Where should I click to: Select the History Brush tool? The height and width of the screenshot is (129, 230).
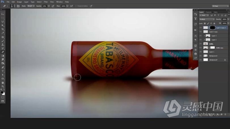point(3,48)
